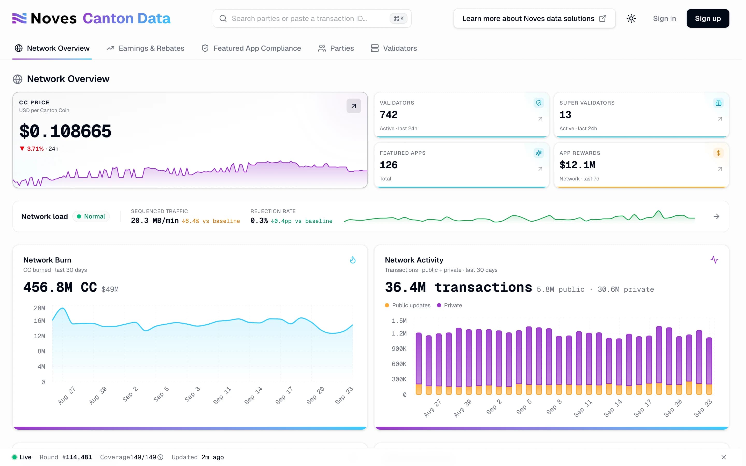Image resolution: width=746 pixels, height=466 pixels.
Task: Click the network load green sparkline
Action: pyautogui.click(x=519, y=217)
